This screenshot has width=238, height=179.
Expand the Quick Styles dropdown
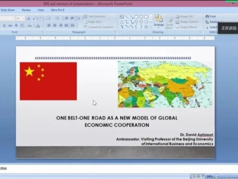(169, 22)
